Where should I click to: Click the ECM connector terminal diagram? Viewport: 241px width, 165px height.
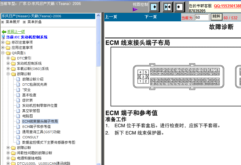click(x=178, y=77)
